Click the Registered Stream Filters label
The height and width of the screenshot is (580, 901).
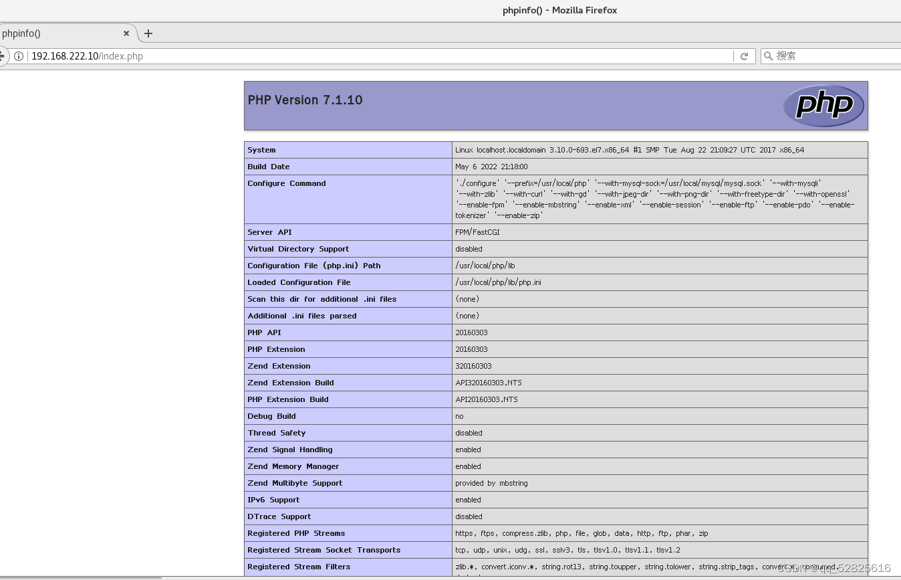tap(299, 567)
